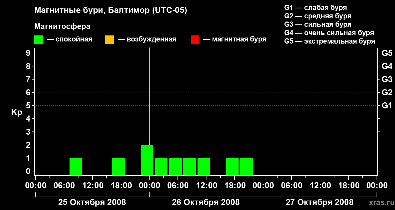The image size is (395, 210).
Task: Click the green 'спокойная' legend swatch
Action: point(38,40)
